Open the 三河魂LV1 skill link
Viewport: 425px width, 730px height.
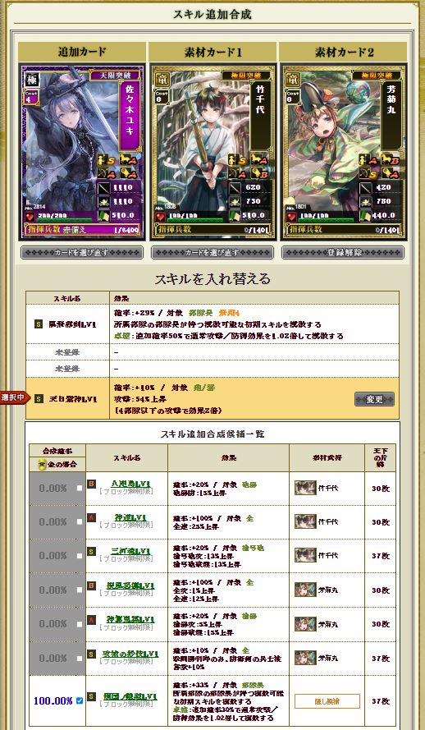131,551
